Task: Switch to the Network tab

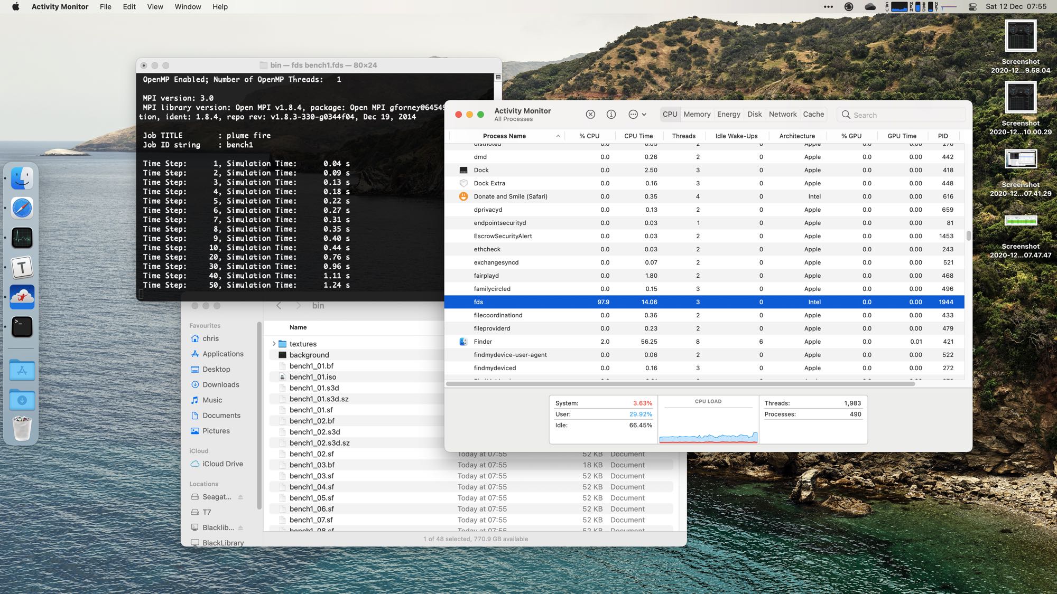Action: pyautogui.click(x=782, y=114)
